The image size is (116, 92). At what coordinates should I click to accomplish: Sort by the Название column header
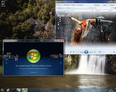(98, 10)
